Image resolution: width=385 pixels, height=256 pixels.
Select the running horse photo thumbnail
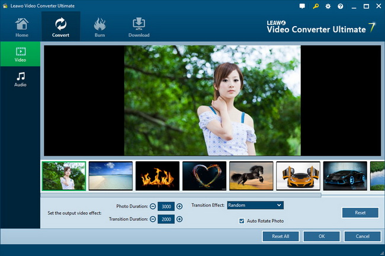(251, 176)
